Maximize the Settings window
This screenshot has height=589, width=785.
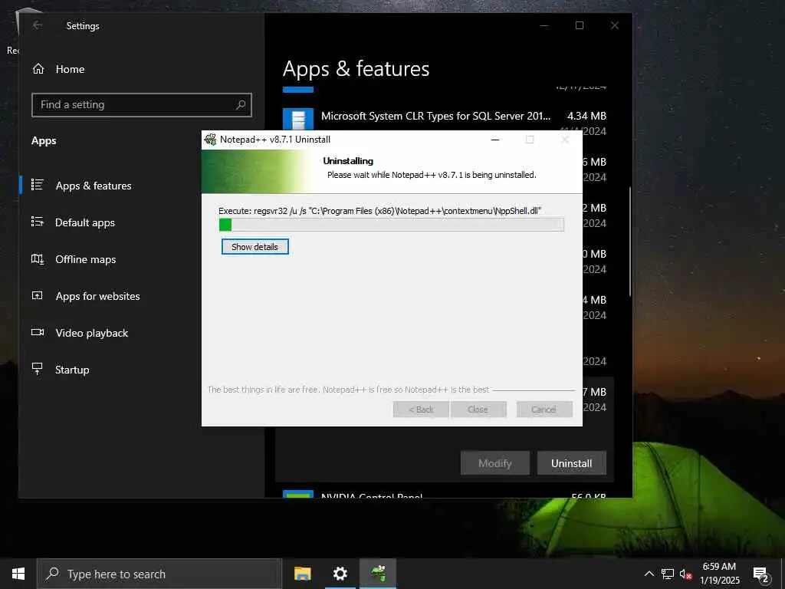(x=580, y=25)
